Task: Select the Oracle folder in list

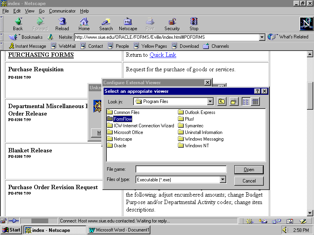Action: tap(120, 145)
